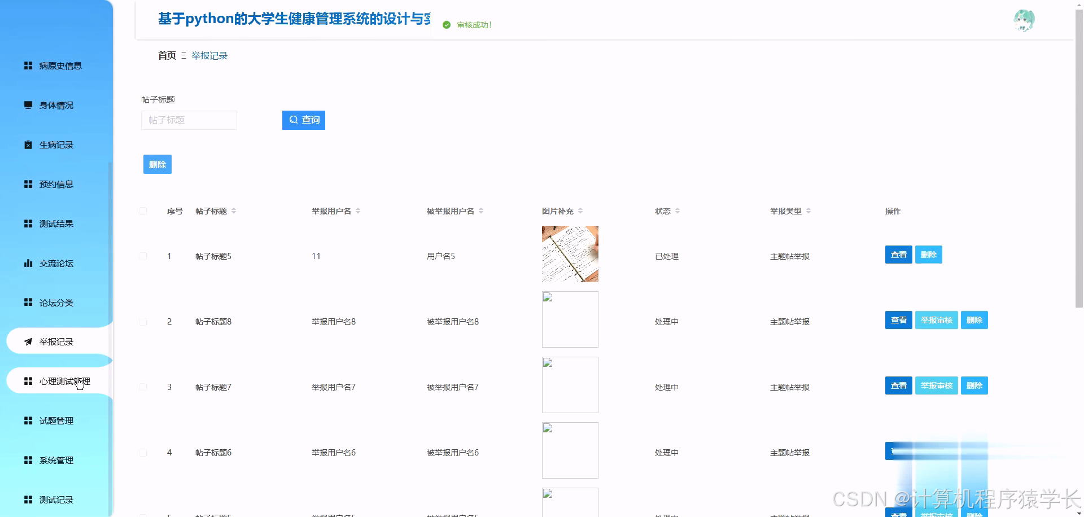Open 测试结果 menu item
Image resolution: width=1084 pixels, height=517 pixels.
[56, 224]
